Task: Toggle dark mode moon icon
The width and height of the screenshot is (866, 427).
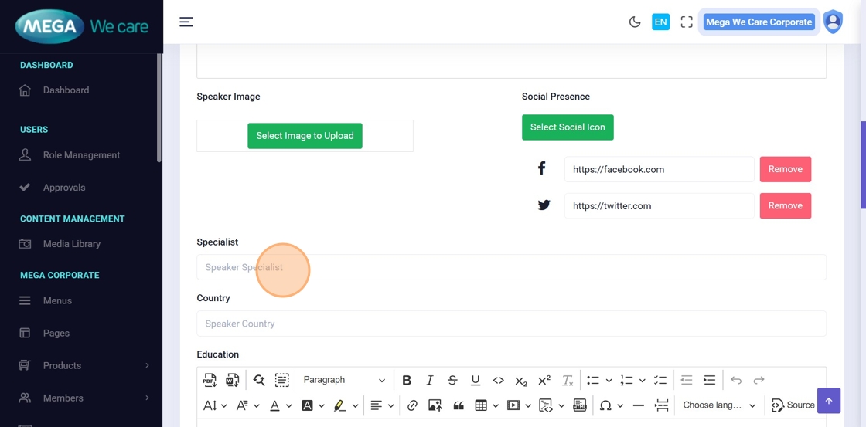Action: [635, 22]
